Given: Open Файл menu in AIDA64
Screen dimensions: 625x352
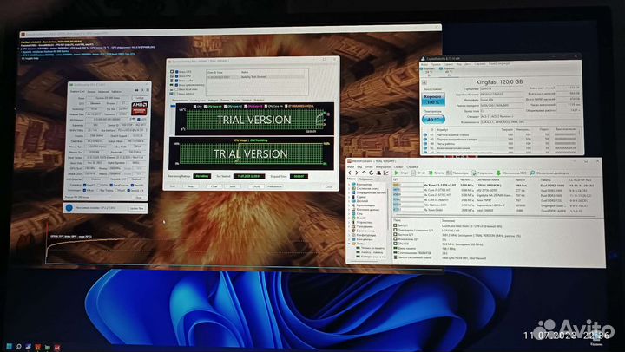Looking at the screenshot, I should [x=352, y=166].
